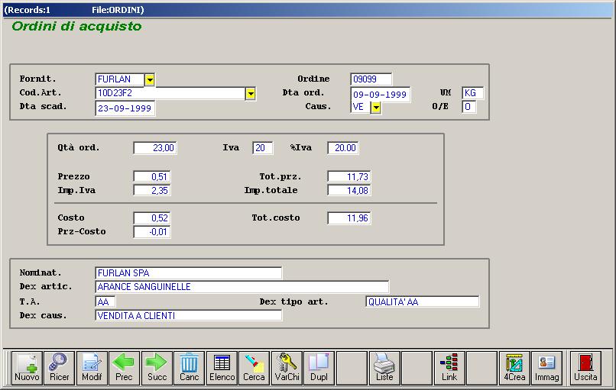Click the Imp.totale field 14,08
This screenshot has height=390, width=616.
(349, 190)
